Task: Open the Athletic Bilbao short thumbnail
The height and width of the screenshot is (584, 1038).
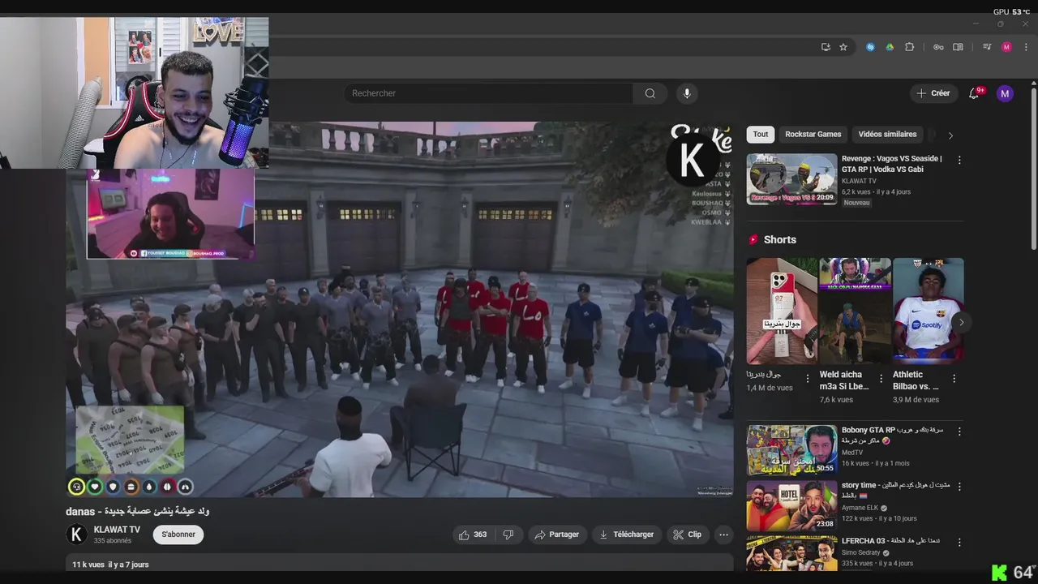Action: tap(929, 311)
